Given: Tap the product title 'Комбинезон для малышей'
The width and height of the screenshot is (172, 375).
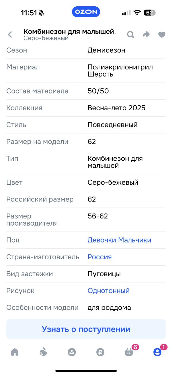Looking at the screenshot, I should pyautogui.click(x=69, y=31).
